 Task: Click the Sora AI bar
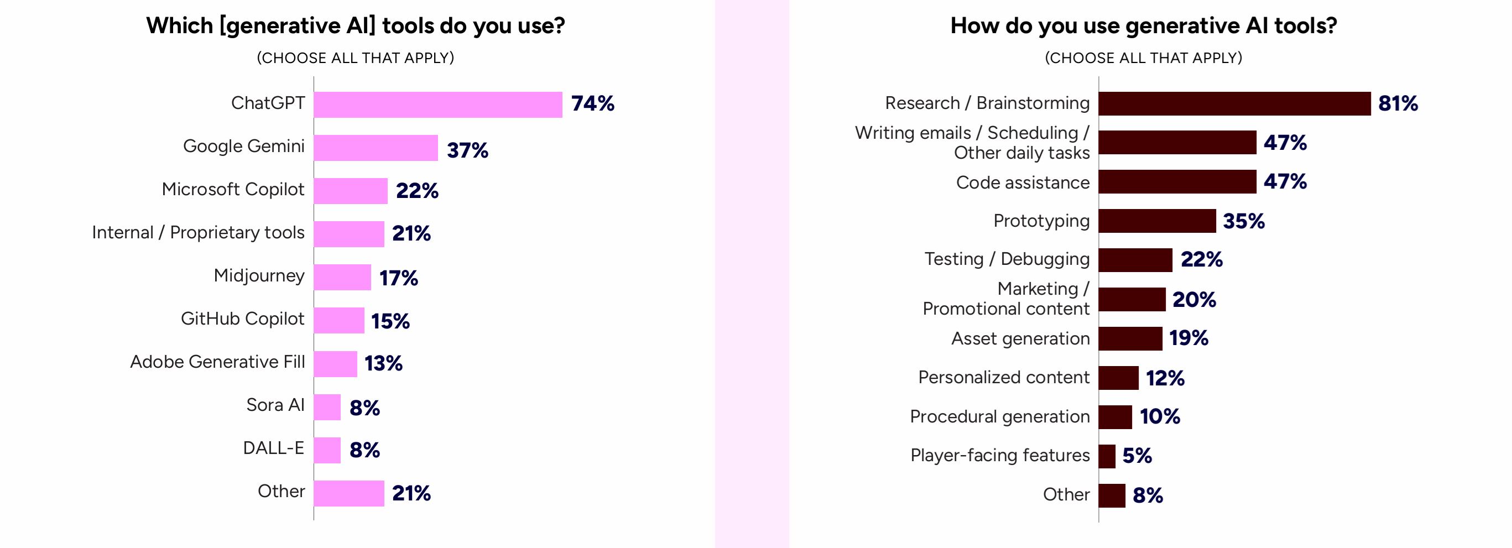[x=327, y=407]
